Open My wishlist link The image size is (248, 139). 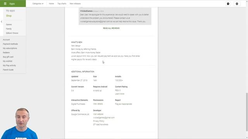[x=7, y=61]
